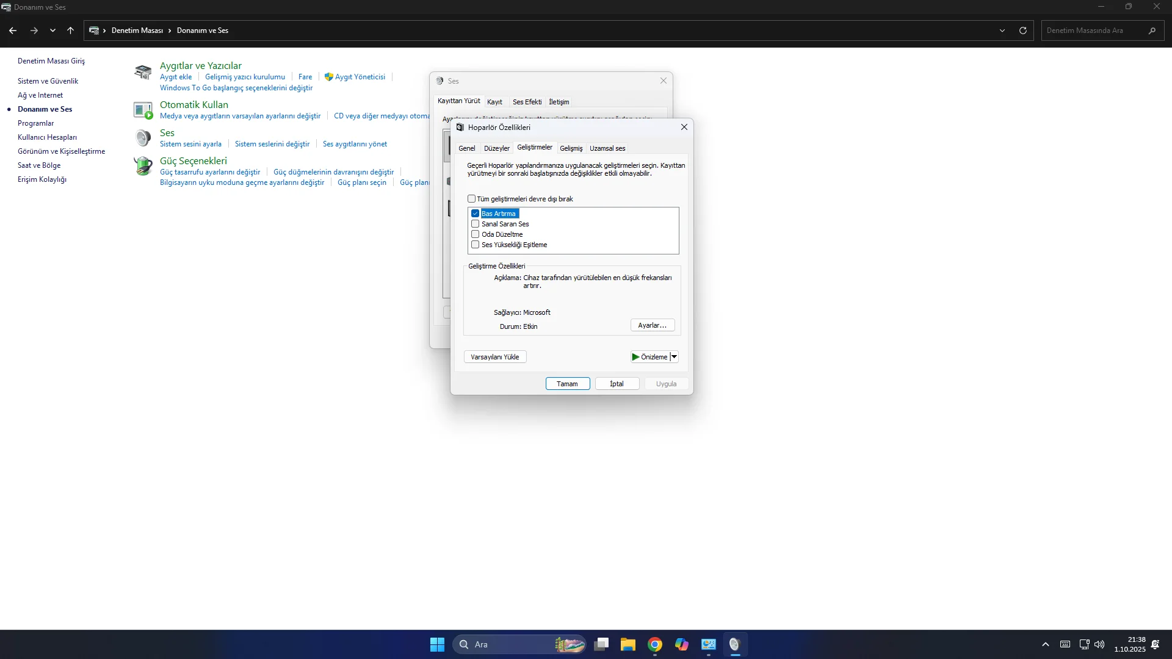
Task: Open the Önizleme dropdown arrow
Action: click(675, 357)
